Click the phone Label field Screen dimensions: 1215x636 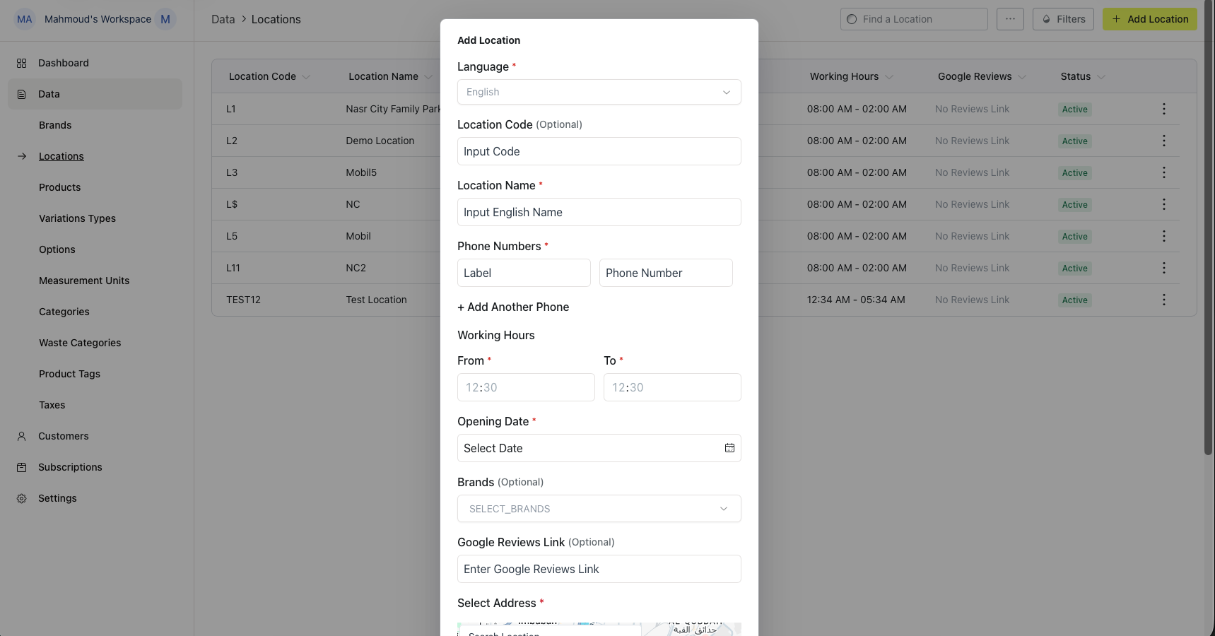[524, 273]
